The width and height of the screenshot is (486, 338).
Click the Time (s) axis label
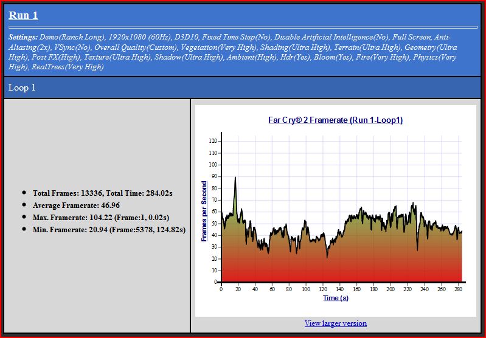coord(336,298)
